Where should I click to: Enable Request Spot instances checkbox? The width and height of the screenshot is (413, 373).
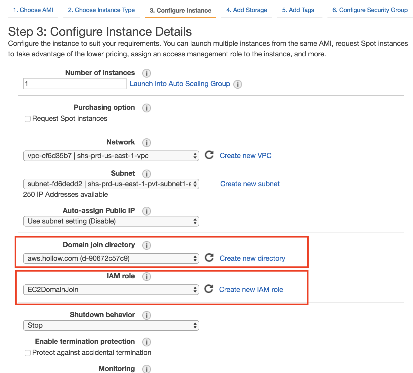pos(28,119)
